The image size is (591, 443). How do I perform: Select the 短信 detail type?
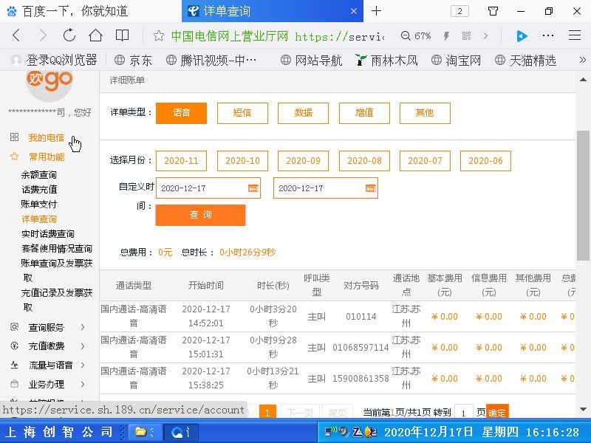[242, 113]
